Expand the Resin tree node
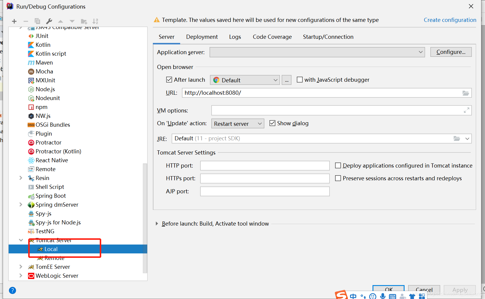Screen dimensions: 485x299 coord(21,178)
